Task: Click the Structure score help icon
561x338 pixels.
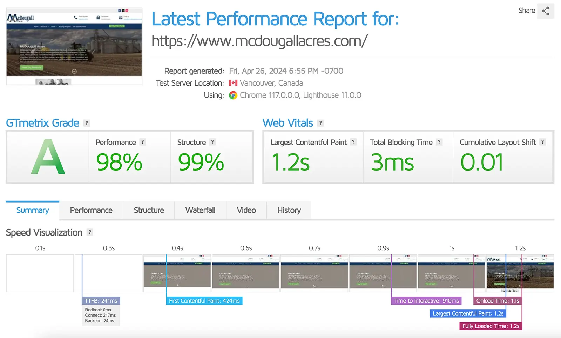Action: (212, 142)
